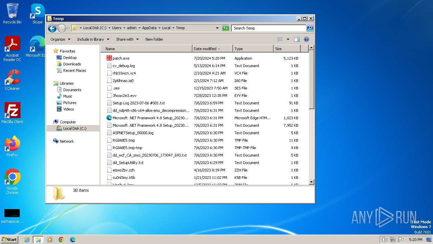The image size is (433, 244).
Task: Open CCleaner desktop icon
Action: coord(12,80)
